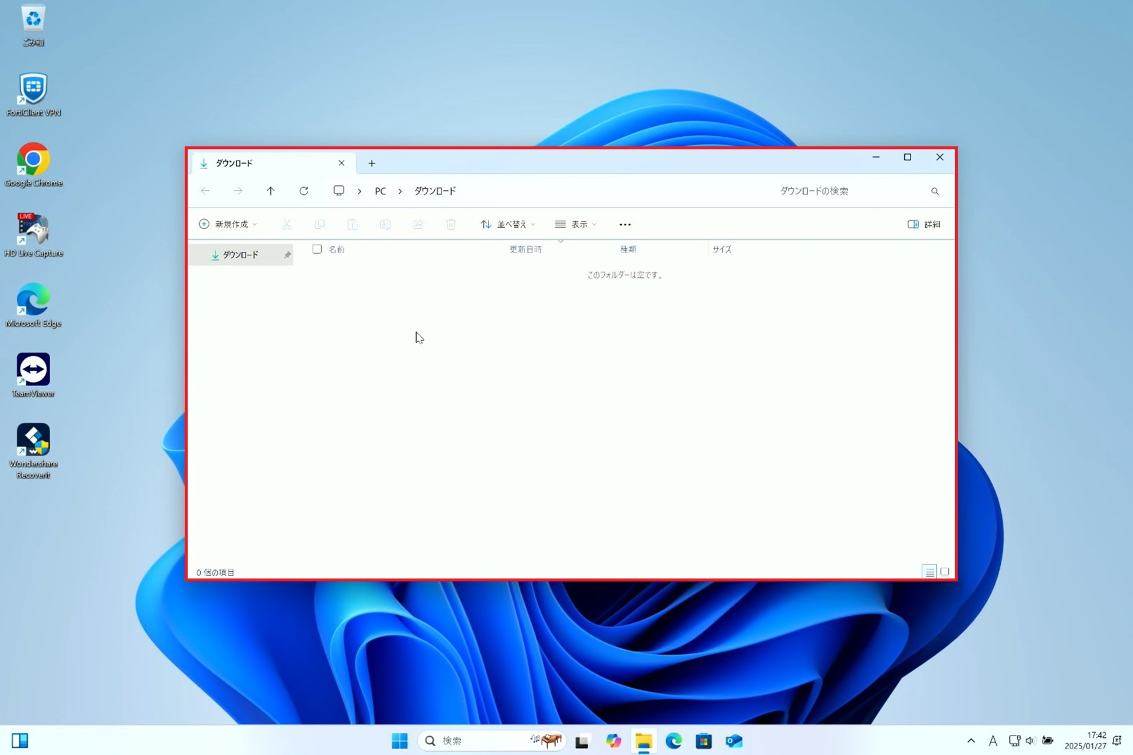Open the 並べ替え sort dropdown

(508, 224)
